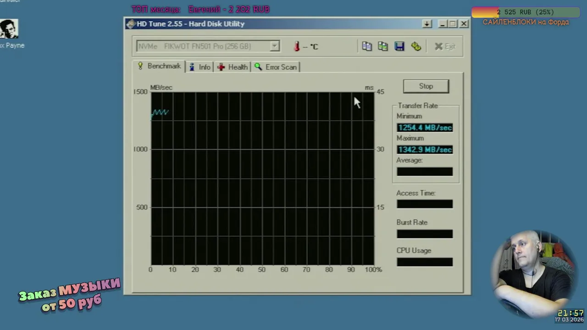
Task: Maximize the HD Tune window
Action: coord(453,24)
